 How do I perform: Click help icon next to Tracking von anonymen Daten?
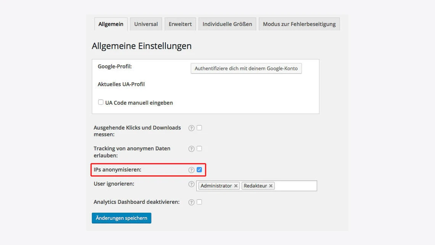[192, 149]
